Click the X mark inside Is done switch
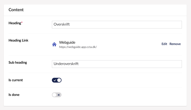Image resolution: width=191 pixels, height=110 pixels. [x=59, y=95]
